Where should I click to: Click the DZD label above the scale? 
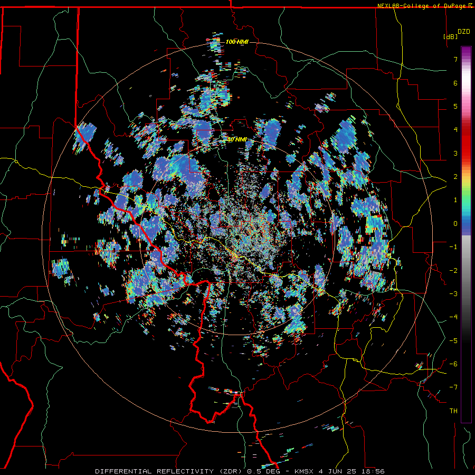pos(464,32)
